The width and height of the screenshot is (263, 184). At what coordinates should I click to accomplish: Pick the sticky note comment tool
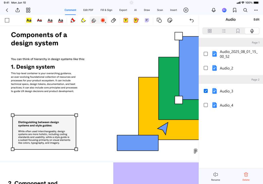(x=147, y=20)
